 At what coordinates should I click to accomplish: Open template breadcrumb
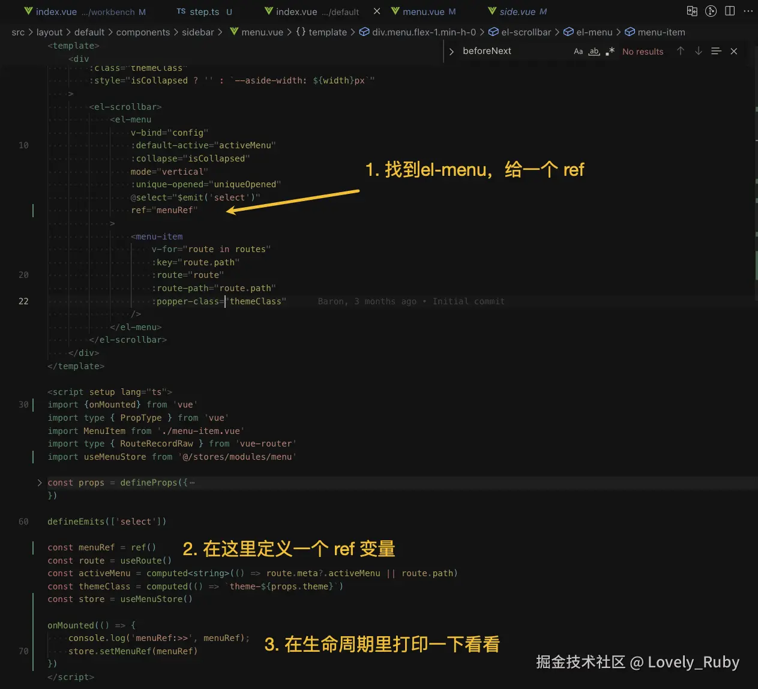coord(328,32)
